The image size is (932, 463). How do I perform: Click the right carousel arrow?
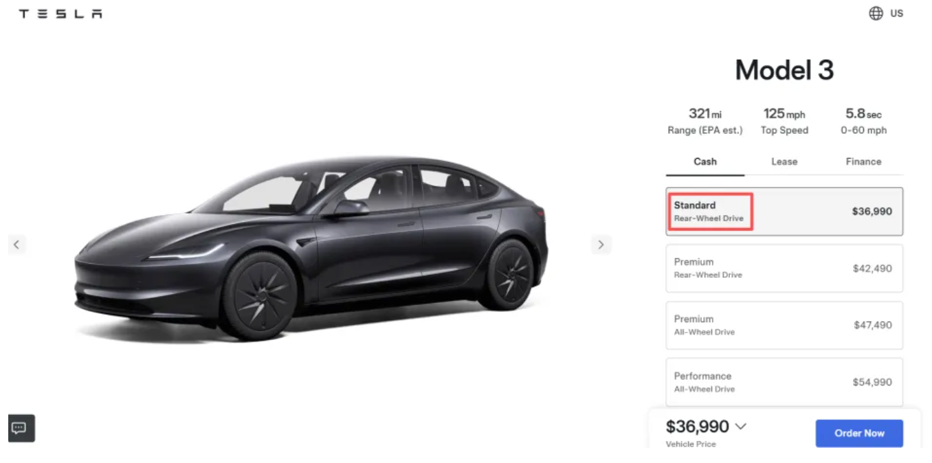coord(601,245)
